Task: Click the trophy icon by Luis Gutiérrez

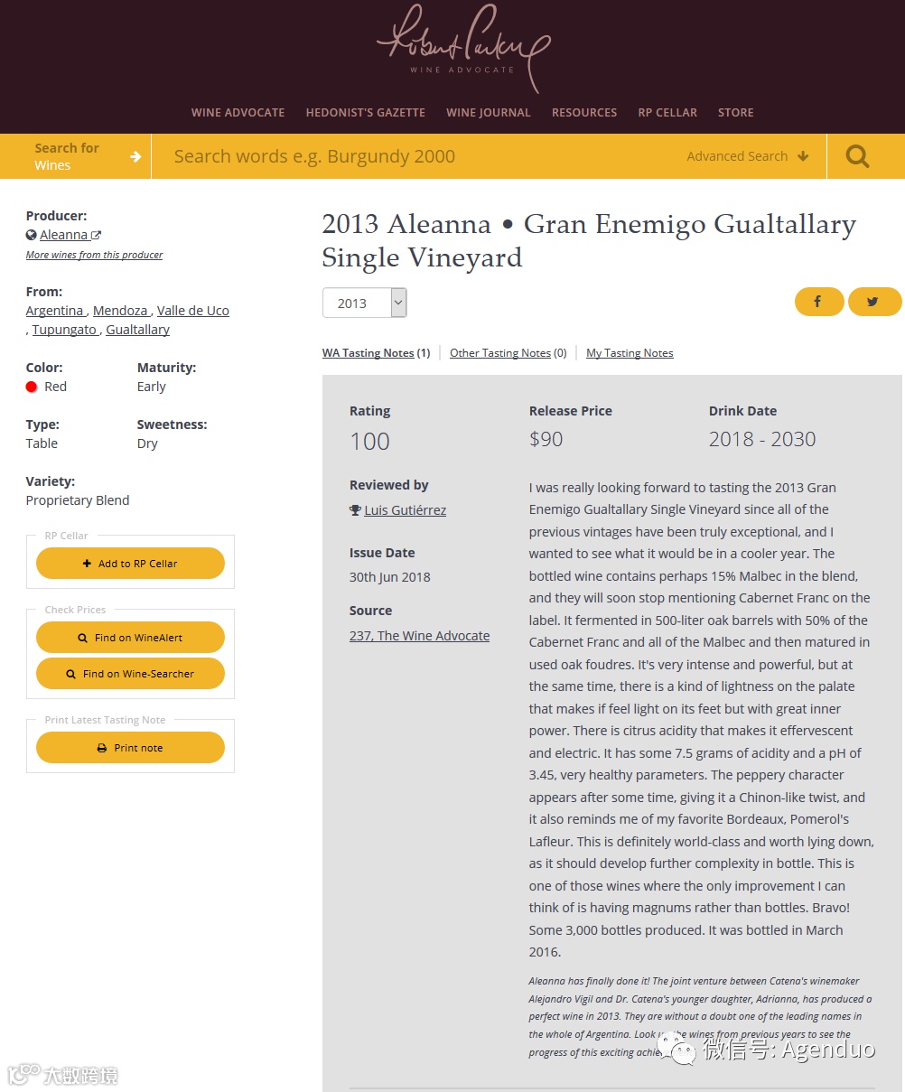Action: [355, 510]
